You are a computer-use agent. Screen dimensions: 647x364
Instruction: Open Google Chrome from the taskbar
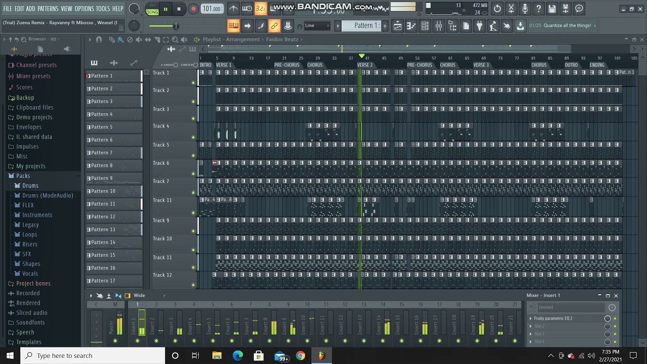tap(300, 356)
